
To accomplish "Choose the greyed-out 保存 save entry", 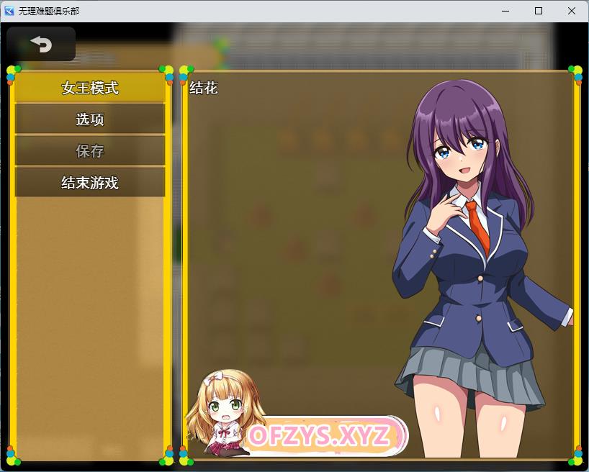I will pos(90,151).
